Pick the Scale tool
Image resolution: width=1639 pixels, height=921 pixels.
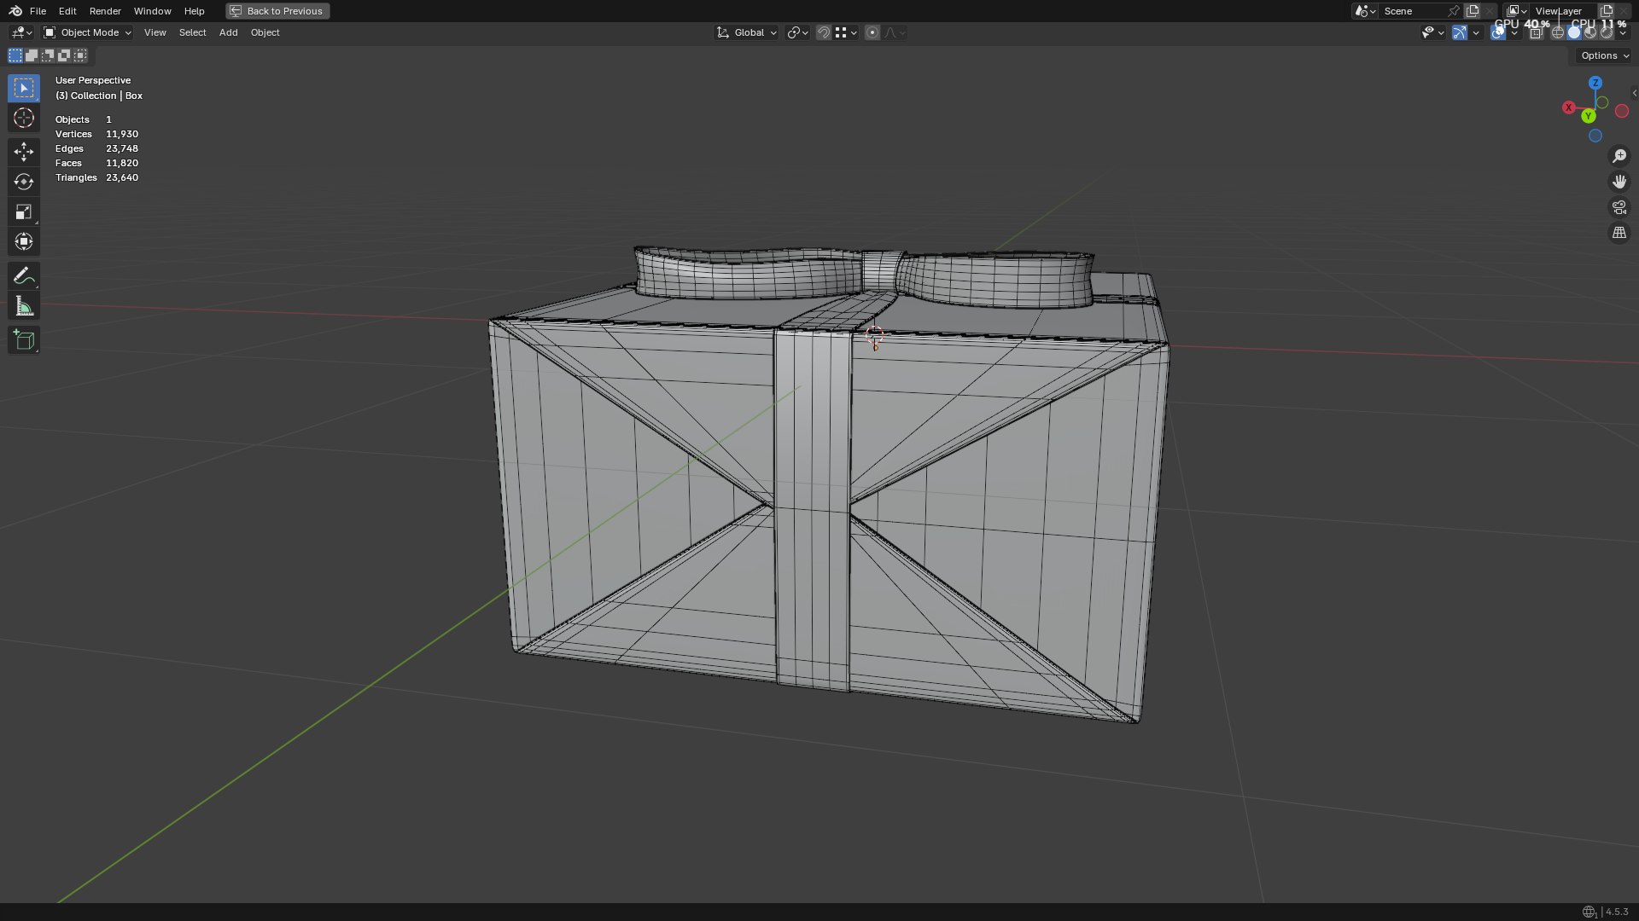tap(24, 211)
